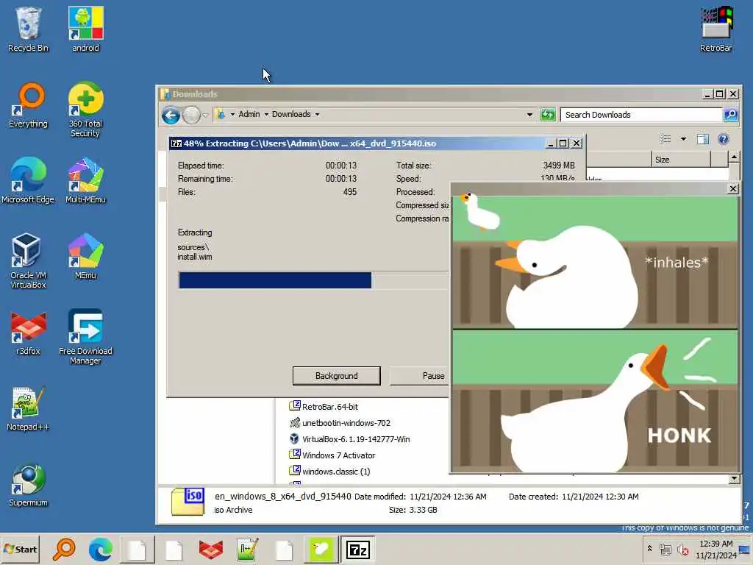Open the Start menu
Image resolution: width=753 pixels, height=565 pixels.
[20, 549]
